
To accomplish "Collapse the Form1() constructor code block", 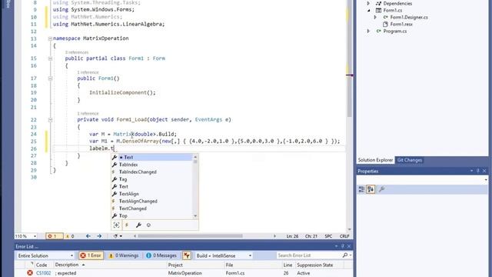I will (50, 78).
